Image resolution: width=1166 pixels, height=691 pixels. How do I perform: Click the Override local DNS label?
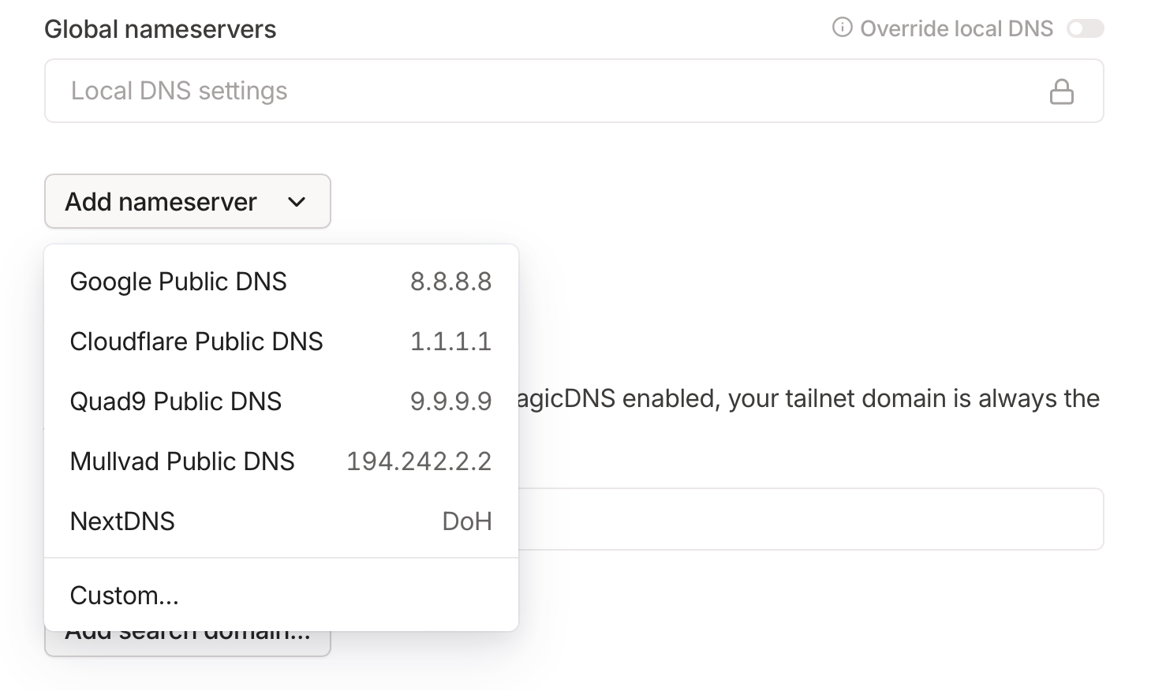(x=956, y=29)
